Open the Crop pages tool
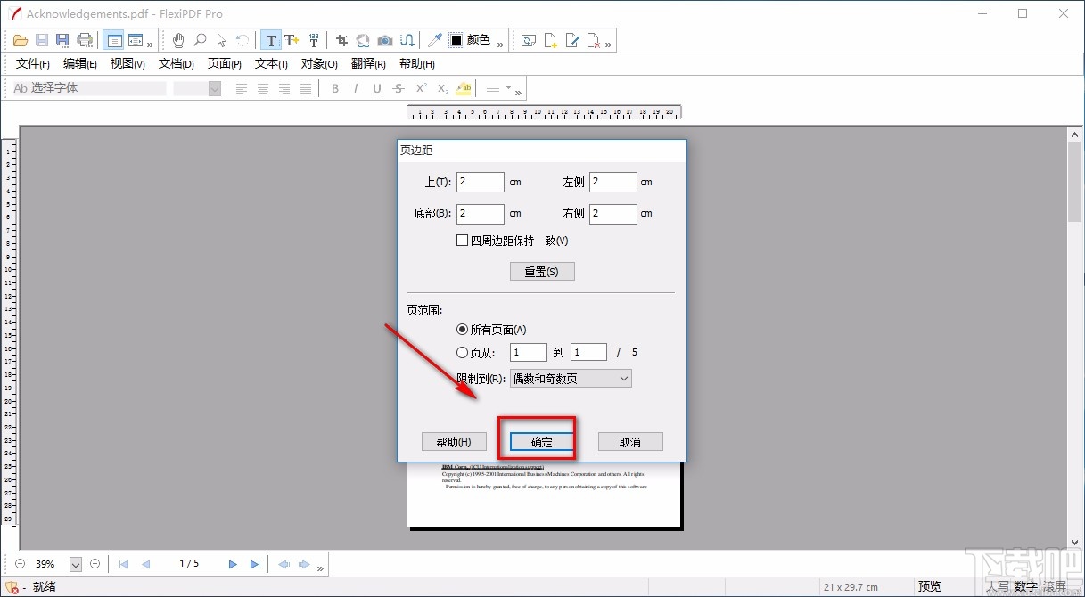The image size is (1085, 597). pyautogui.click(x=340, y=39)
